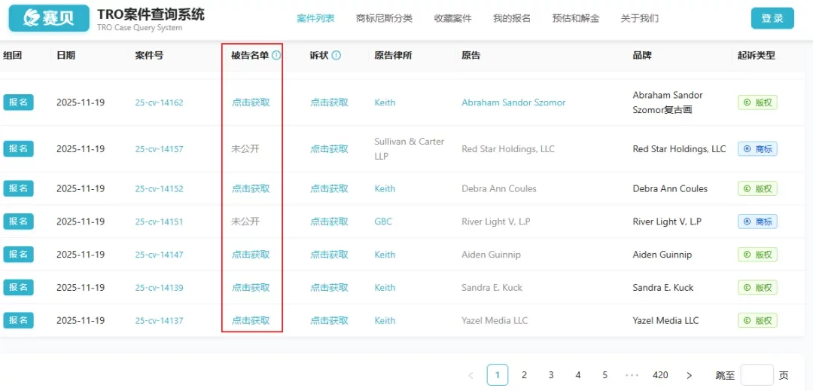
Task: Get complaint for Yazel Media LLC case
Action: 329,321
